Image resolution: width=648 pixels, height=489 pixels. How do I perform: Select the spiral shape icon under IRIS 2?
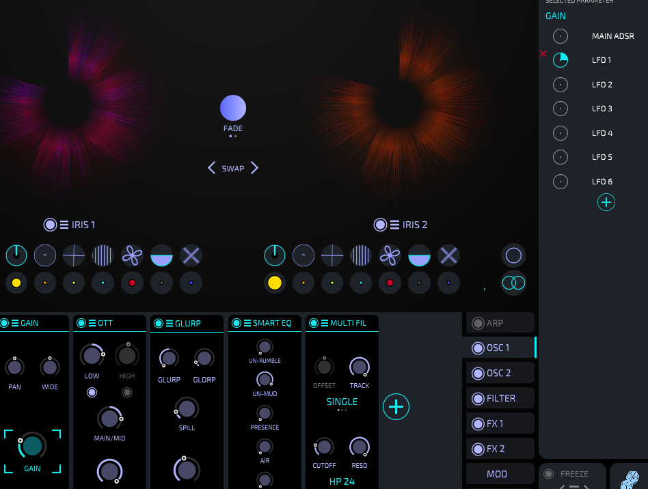303,255
